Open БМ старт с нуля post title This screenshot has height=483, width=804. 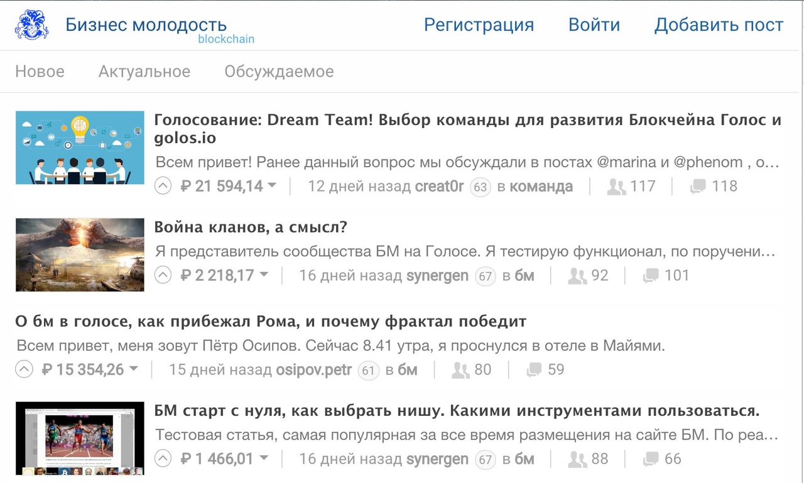click(457, 411)
